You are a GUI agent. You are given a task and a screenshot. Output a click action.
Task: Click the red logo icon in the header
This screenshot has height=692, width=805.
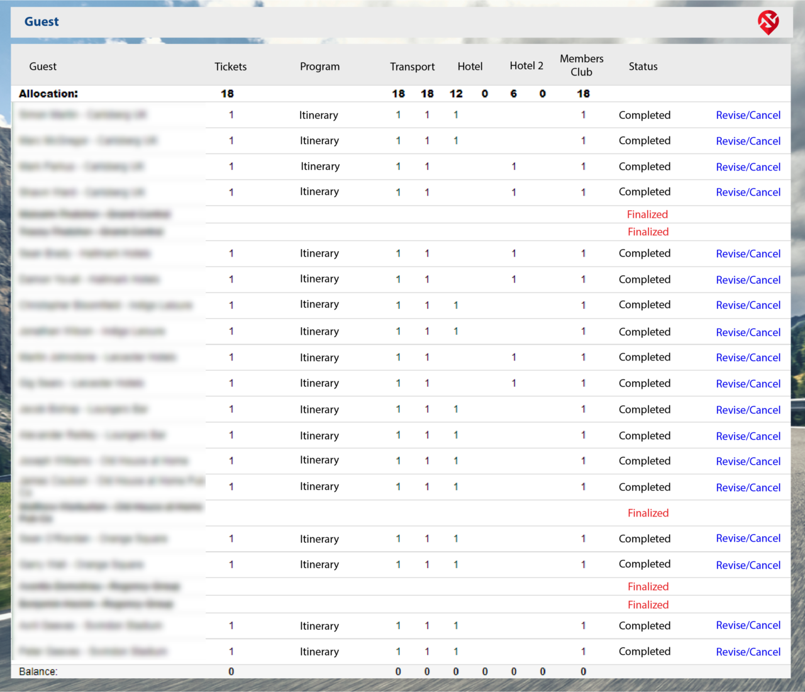769,23
